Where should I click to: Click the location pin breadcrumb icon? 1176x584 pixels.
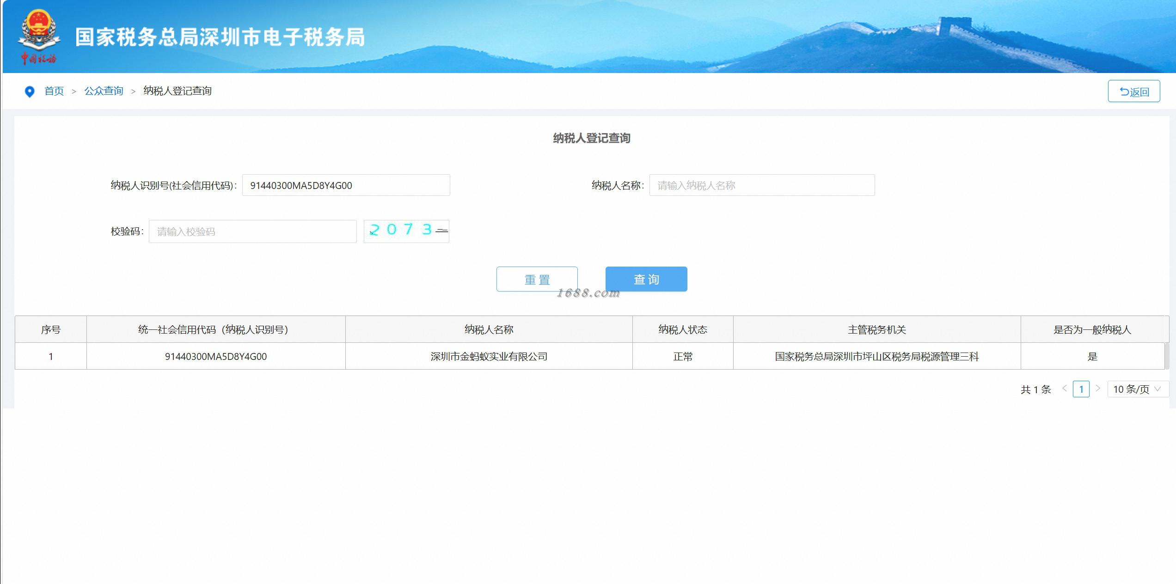pyautogui.click(x=30, y=91)
